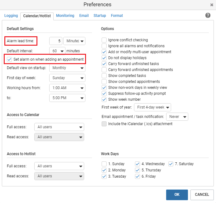Enable Ignore conflict checking checkbox
216x203 pixels.
pyautogui.click(x=104, y=40)
